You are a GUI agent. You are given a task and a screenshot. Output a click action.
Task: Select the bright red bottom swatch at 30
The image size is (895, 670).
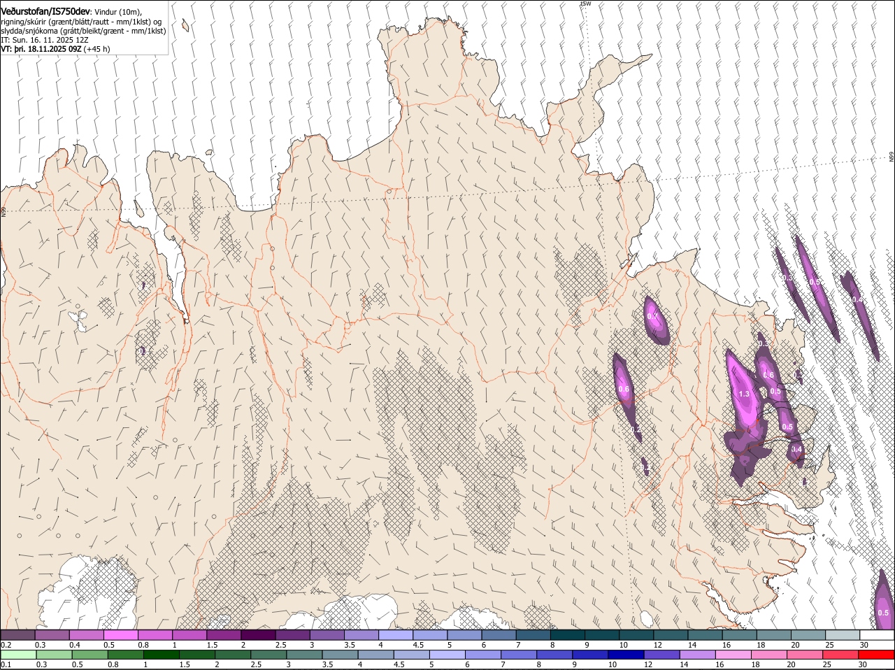pos(875,655)
